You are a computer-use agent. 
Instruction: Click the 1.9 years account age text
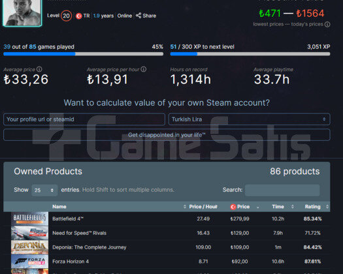(x=103, y=16)
